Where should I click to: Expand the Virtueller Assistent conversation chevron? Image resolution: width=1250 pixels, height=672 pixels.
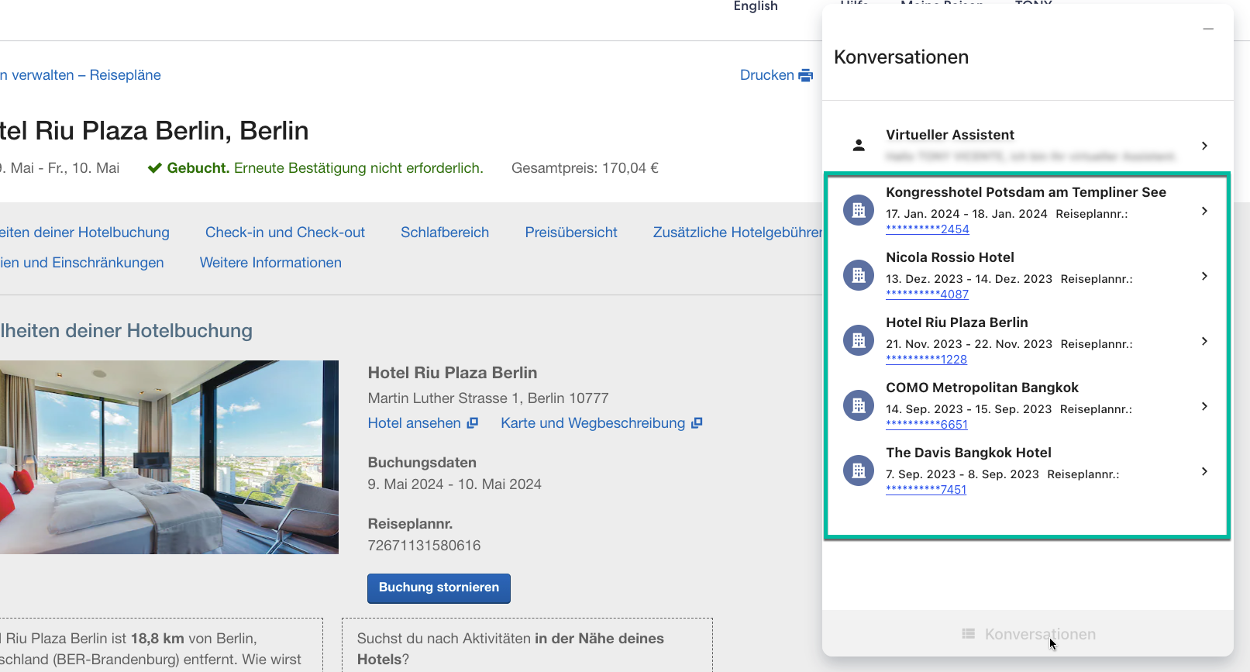(1204, 146)
